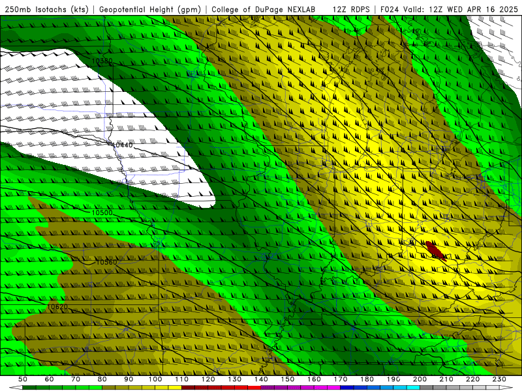
Task: Click the 70 value on color scale
Action: pos(76,379)
